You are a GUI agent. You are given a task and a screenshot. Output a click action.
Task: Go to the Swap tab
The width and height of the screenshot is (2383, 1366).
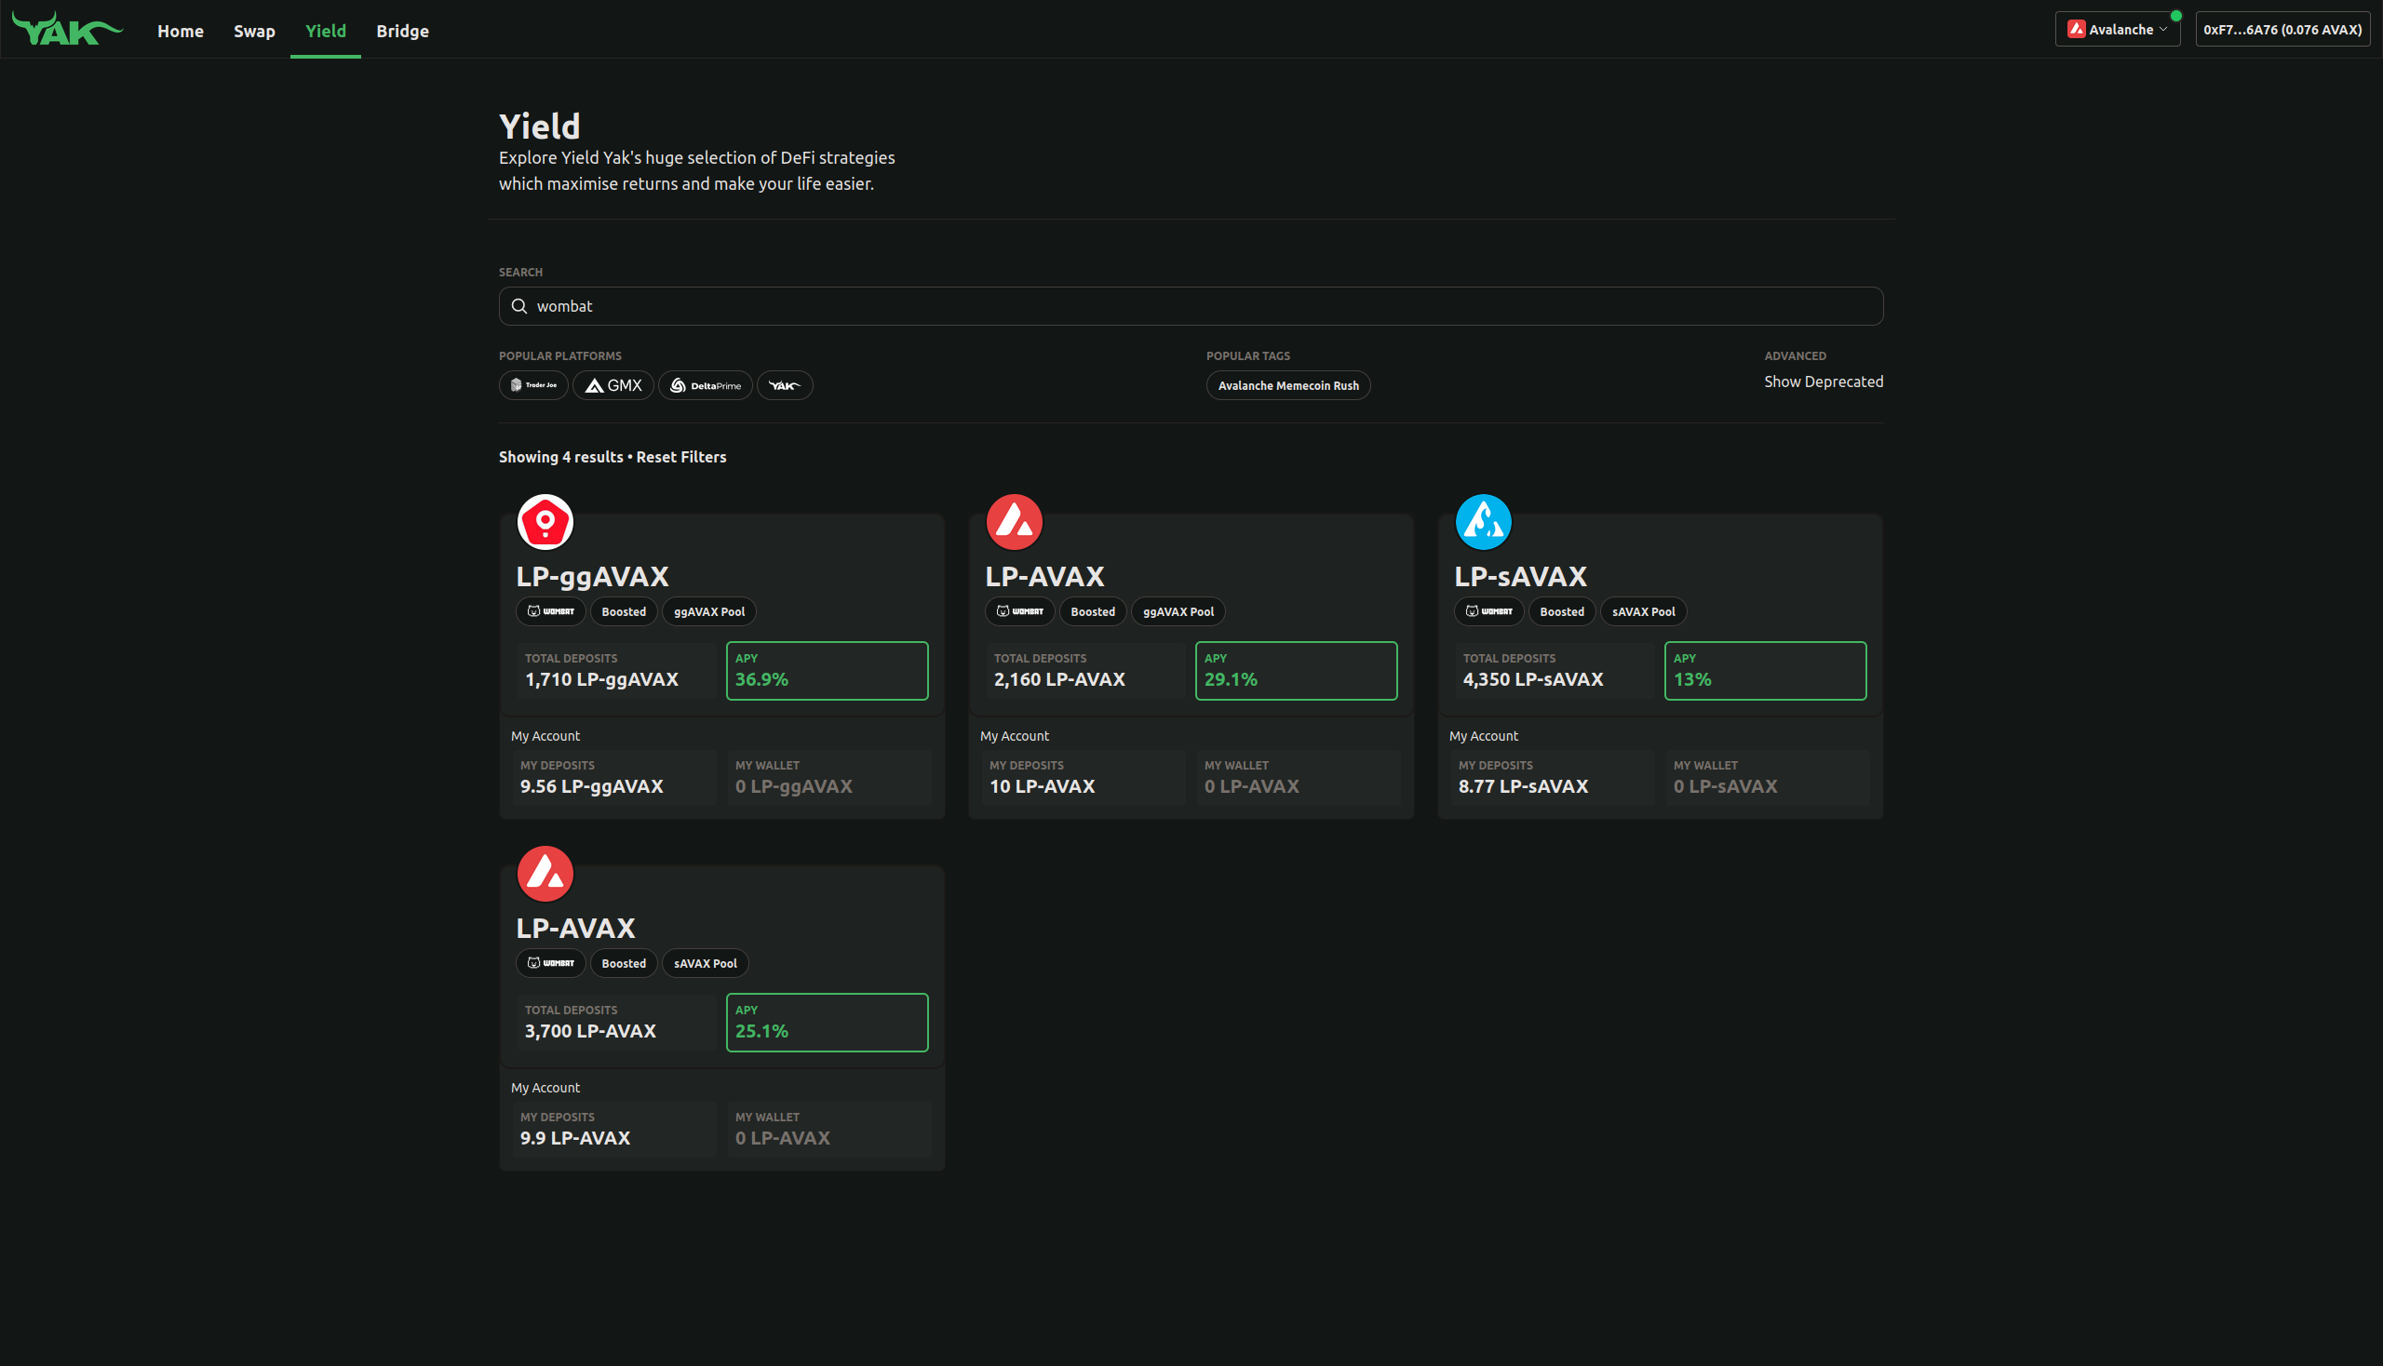(x=254, y=31)
